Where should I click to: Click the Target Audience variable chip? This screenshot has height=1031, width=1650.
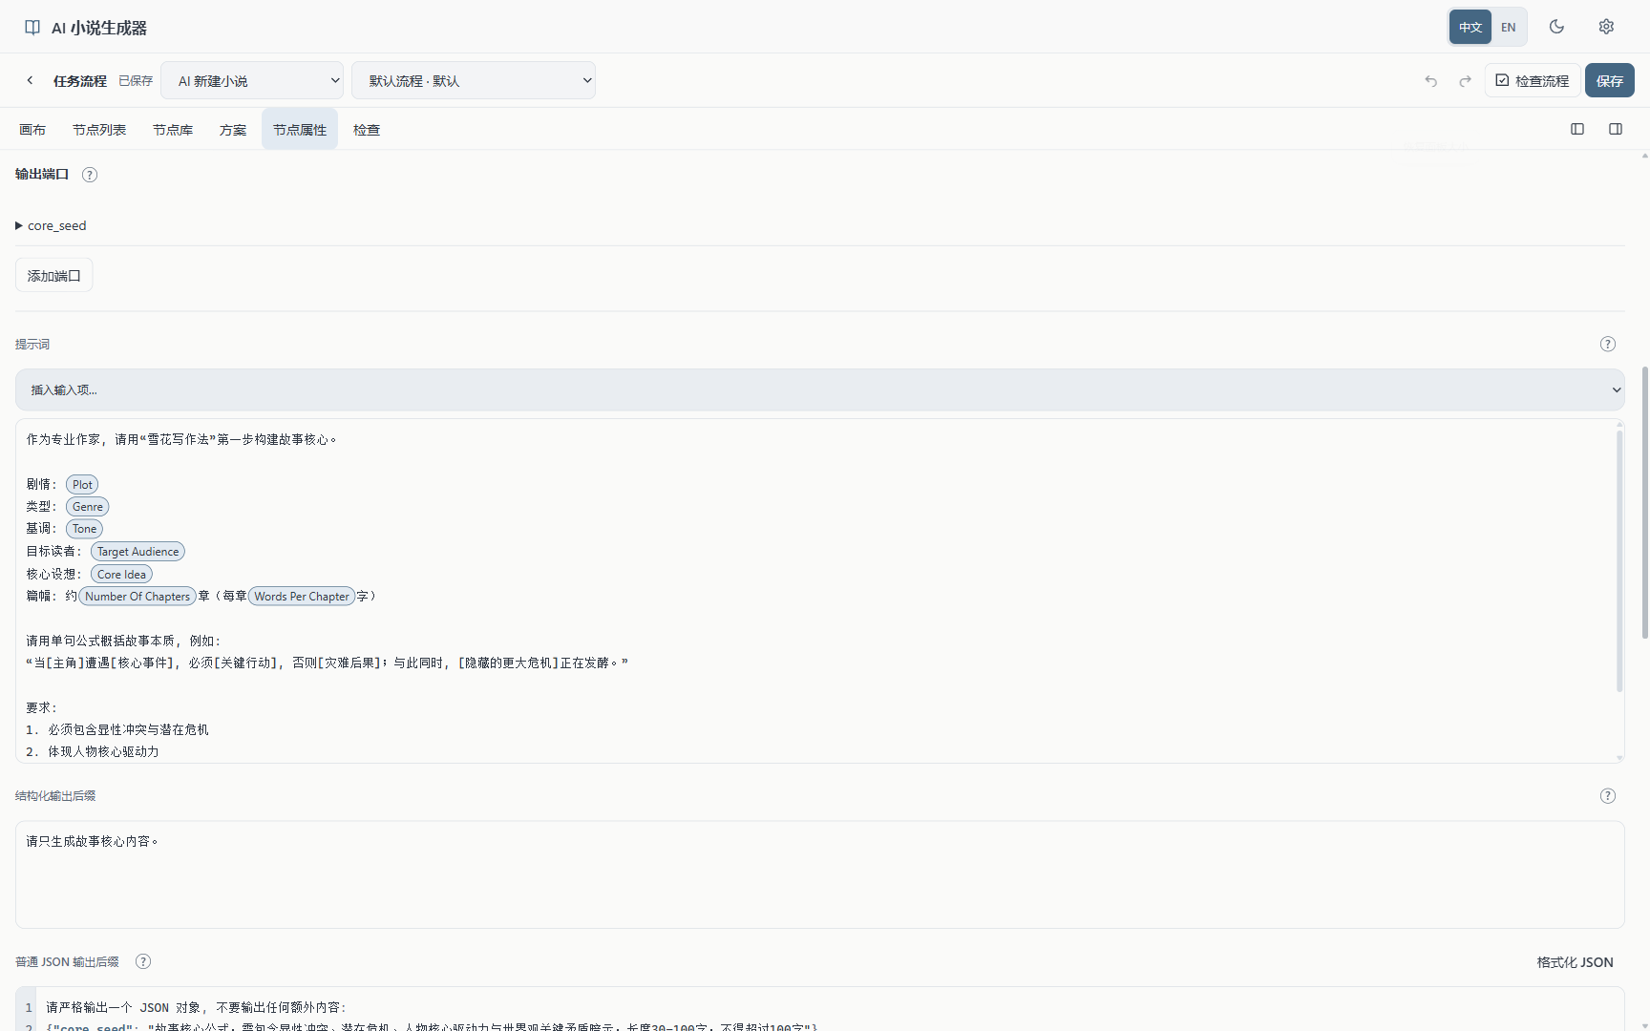click(x=137, y=552)
